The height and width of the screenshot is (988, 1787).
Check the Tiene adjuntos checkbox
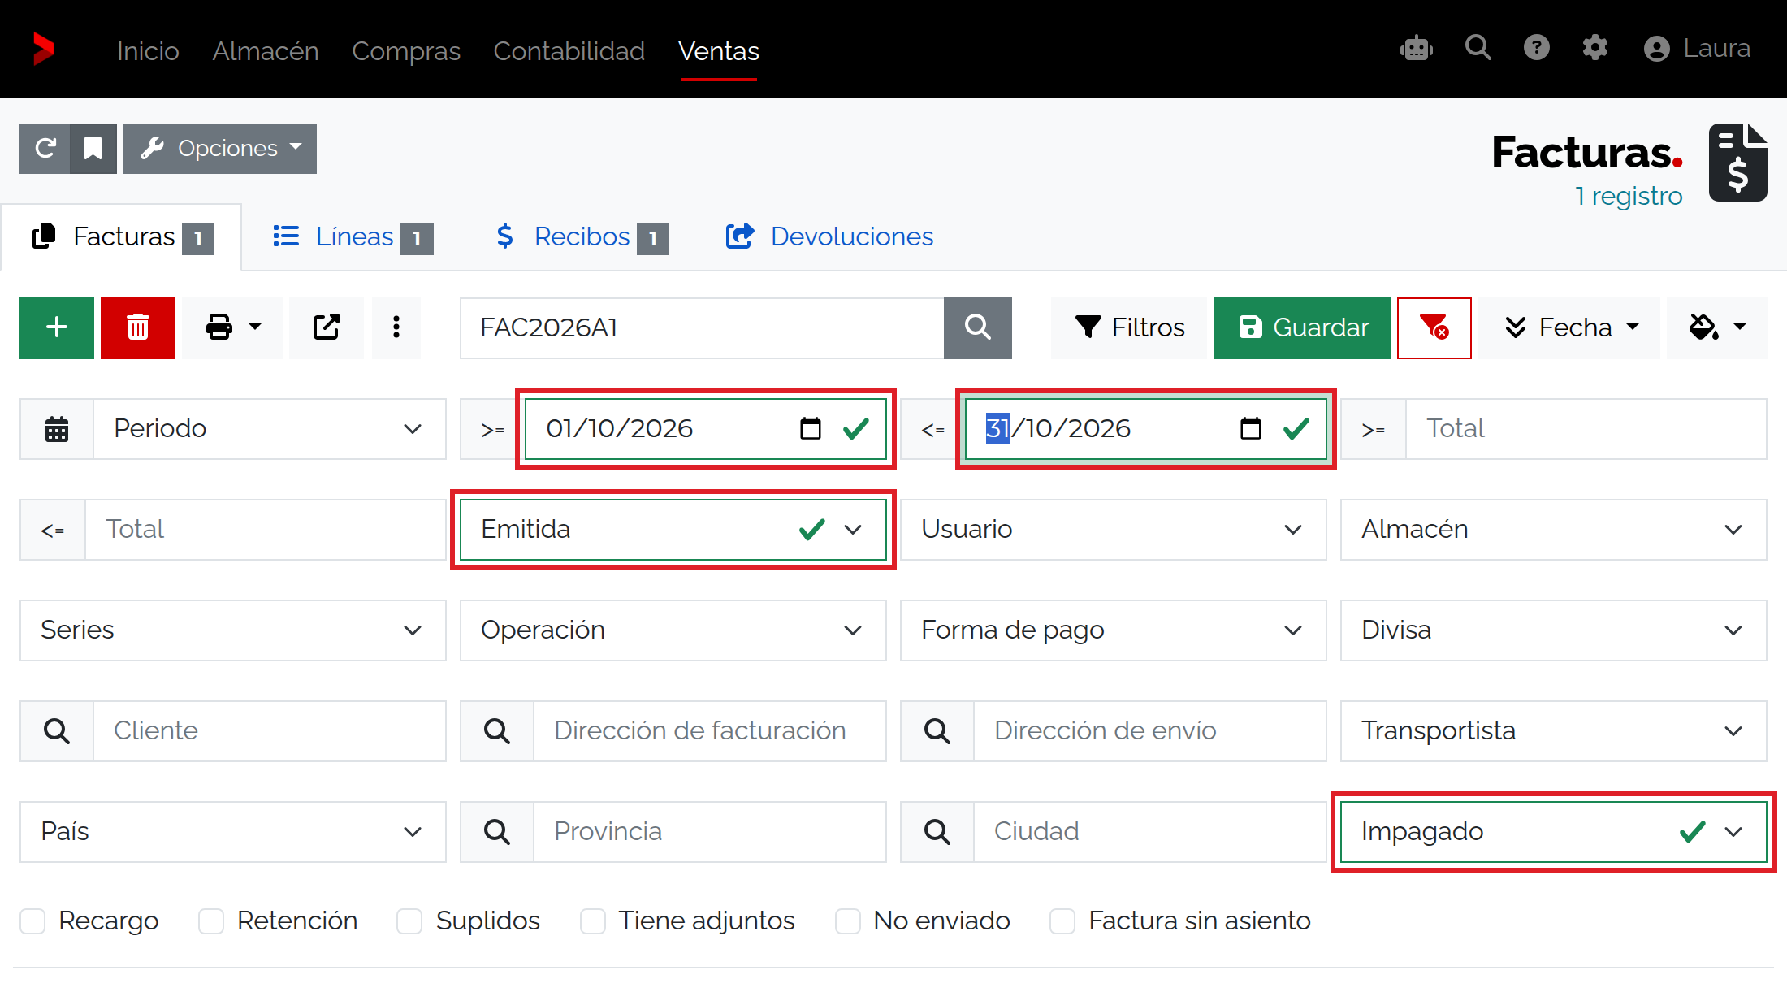593,921
